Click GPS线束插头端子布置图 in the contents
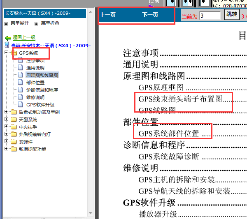Image resolution: width=247 pixels, height=219 pixels. coord(180,99)
